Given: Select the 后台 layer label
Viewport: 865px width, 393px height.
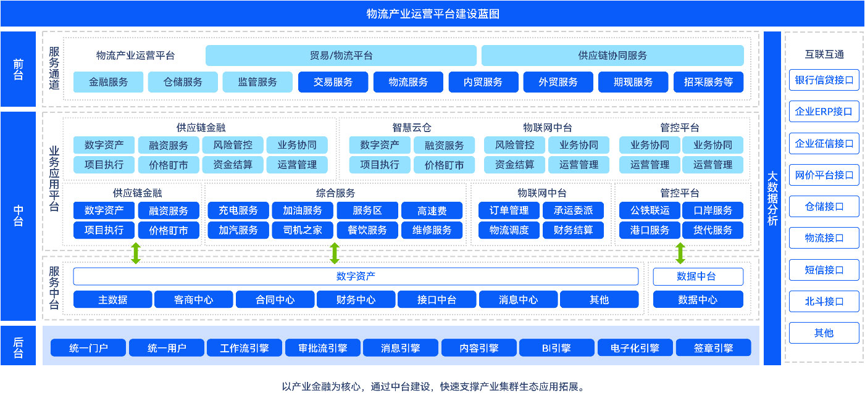Looking at the screenshot, I should 19,345.
